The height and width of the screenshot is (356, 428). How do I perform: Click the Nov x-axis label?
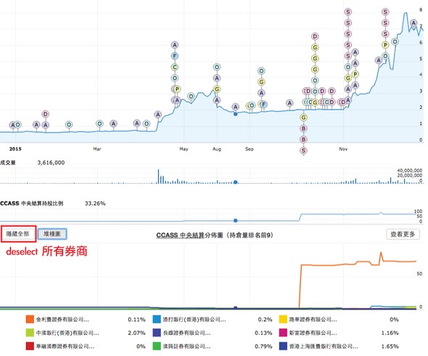[343, 149]
